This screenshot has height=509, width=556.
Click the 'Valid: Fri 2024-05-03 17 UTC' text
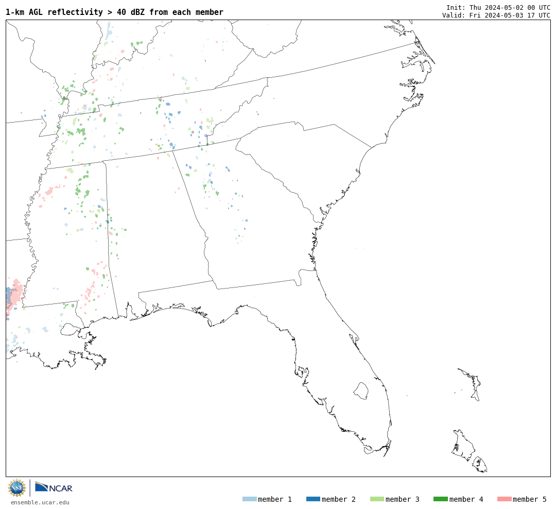click(496, 15)
